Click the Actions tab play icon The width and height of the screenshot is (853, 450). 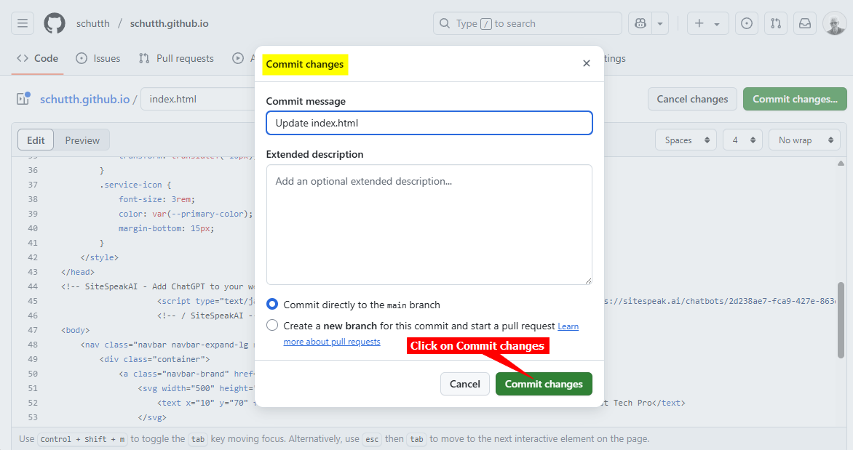[x=238, y=58]
